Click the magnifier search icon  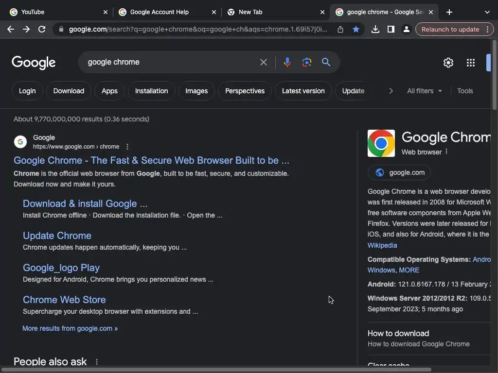pos(326,62)
